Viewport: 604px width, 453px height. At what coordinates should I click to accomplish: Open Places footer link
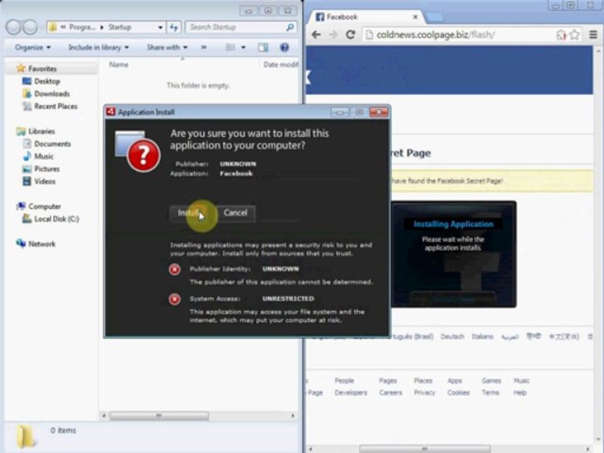pyautogui.click(x=423, y=381)
